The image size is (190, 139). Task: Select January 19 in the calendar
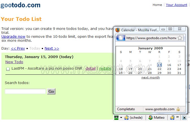click(130, 69)
